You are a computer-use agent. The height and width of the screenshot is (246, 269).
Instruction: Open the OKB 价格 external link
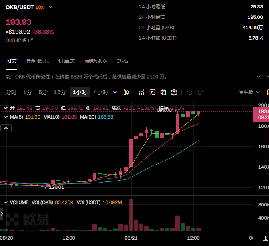19,40
